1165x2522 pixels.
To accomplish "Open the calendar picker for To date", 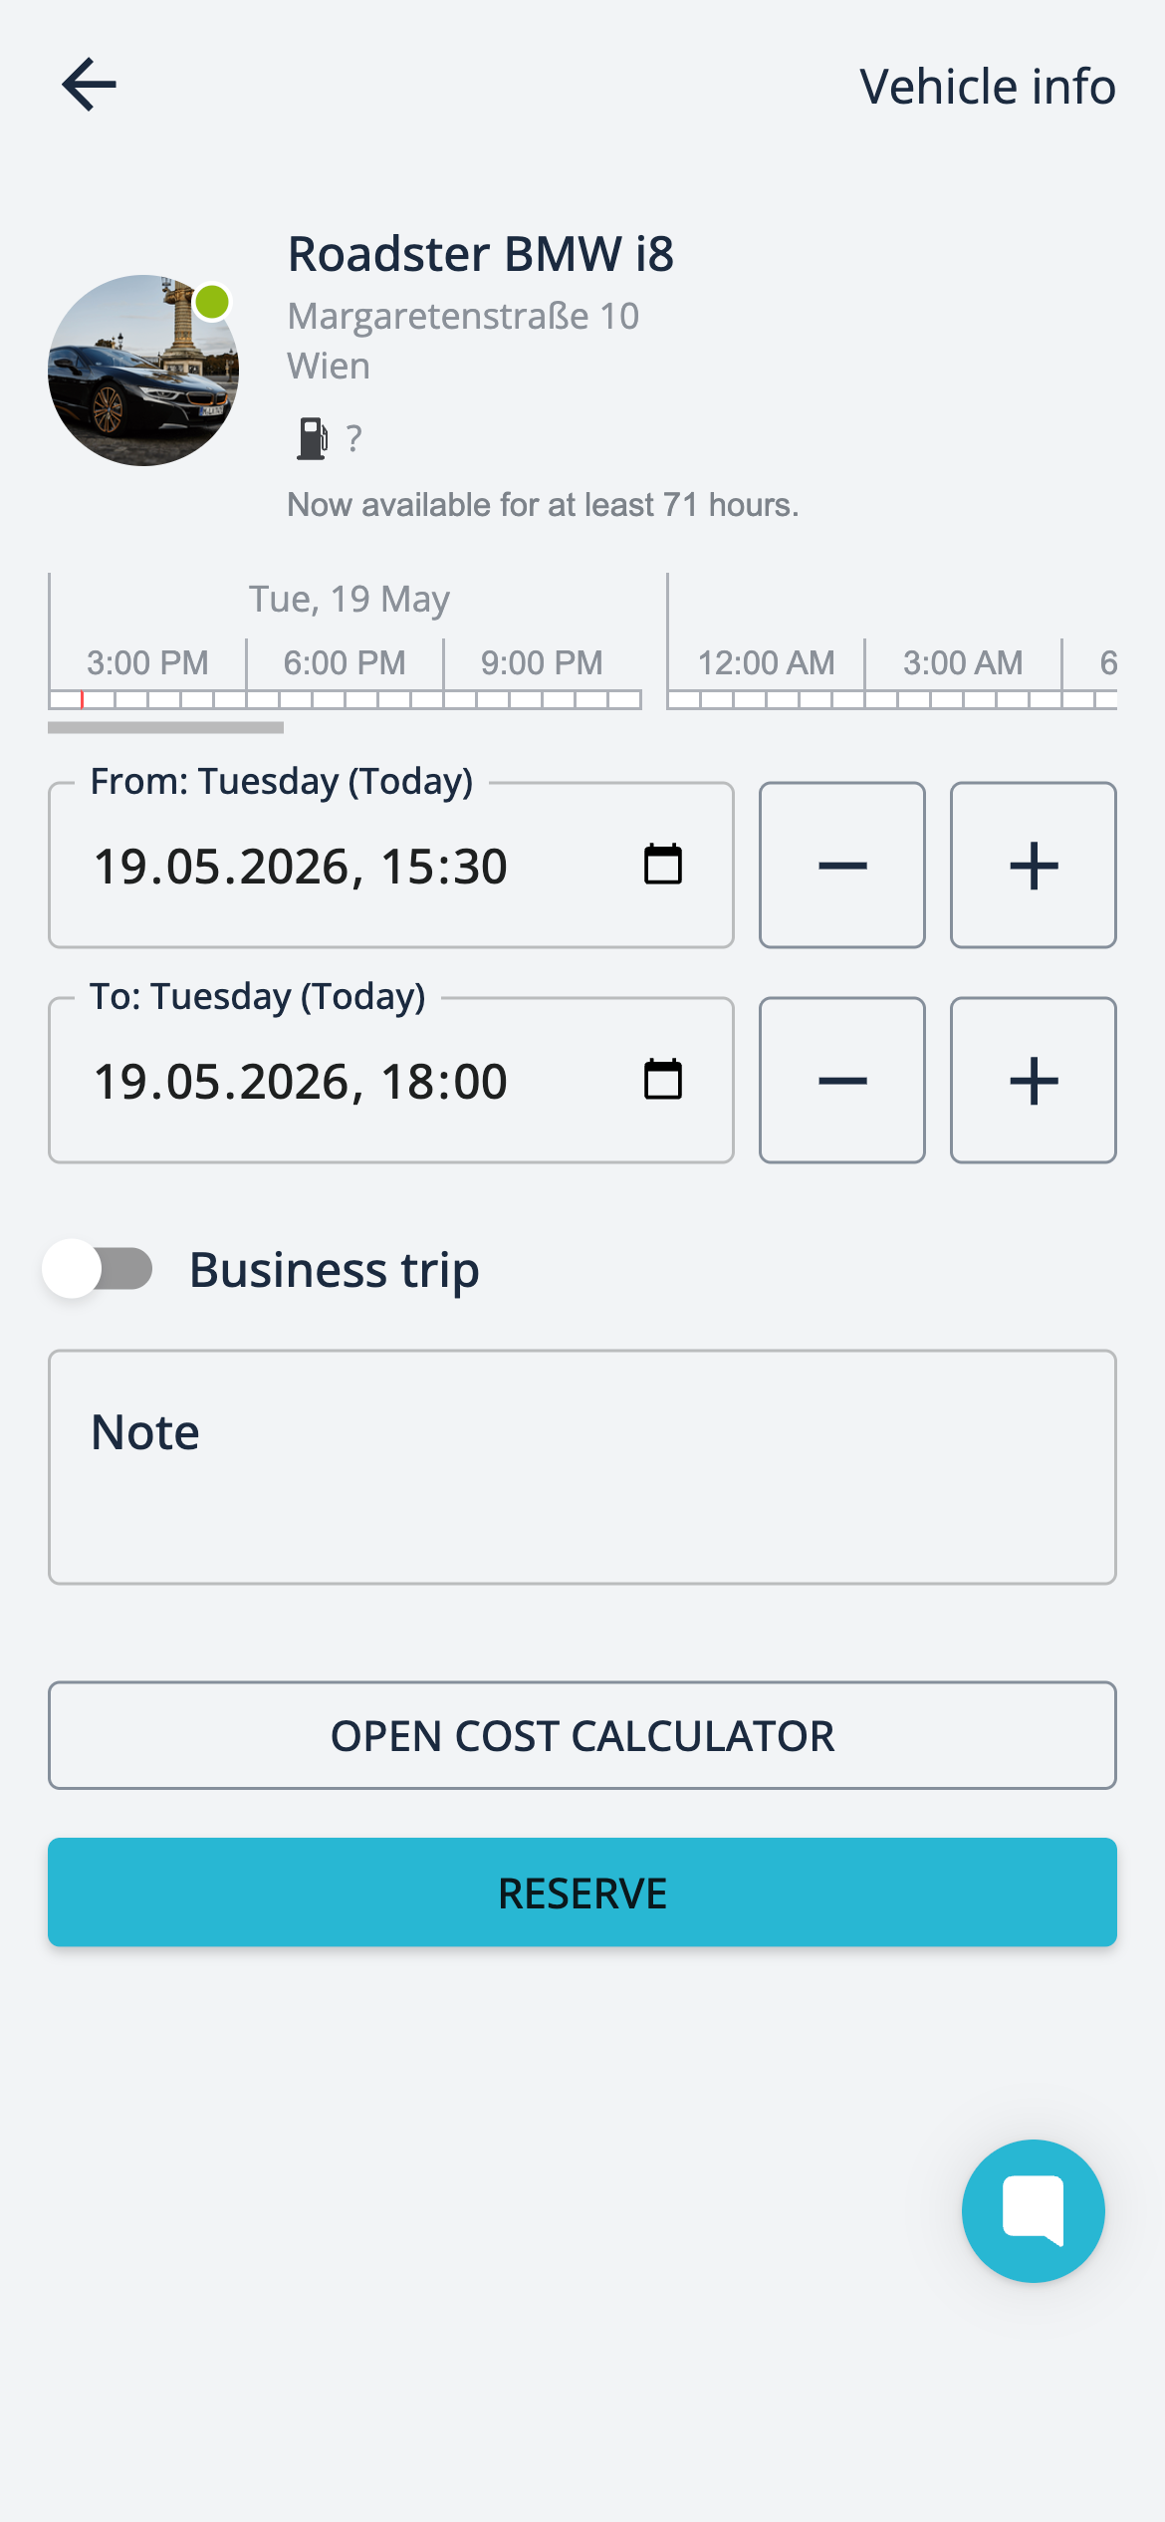I will (x=662, y=1080).
